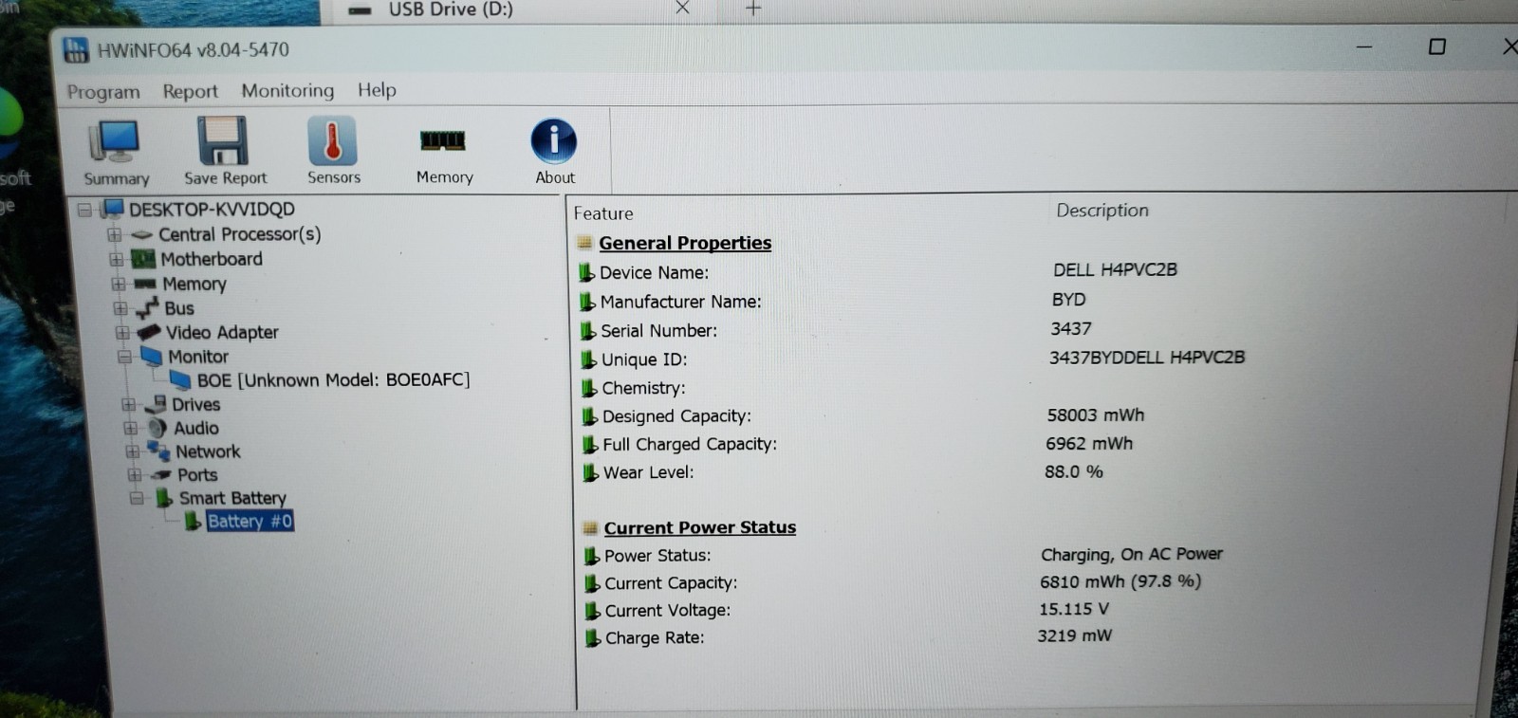Switch to the USB Drive (D:) tab
Viewport: 1518px width, 718px height.
pos(451,9)
